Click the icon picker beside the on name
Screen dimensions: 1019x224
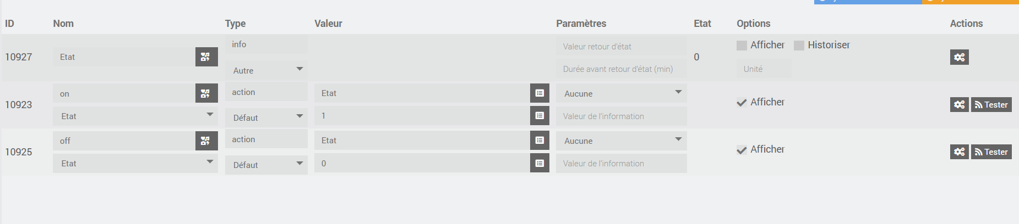(x=206, y=93)
